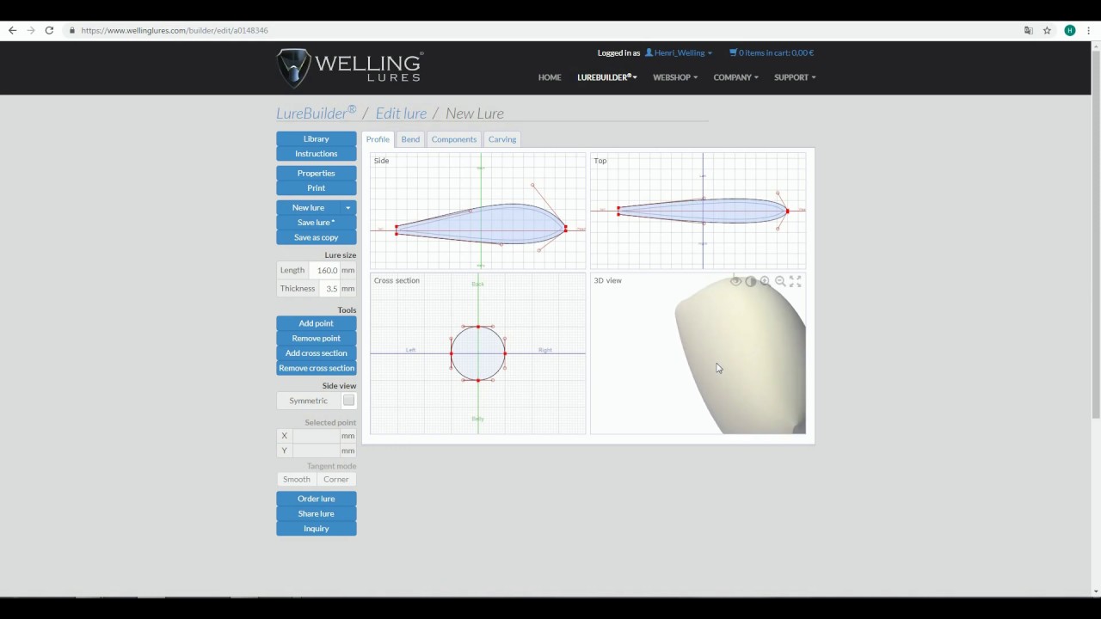
Task: Select the Remove point tool
Action: (317, 338)
